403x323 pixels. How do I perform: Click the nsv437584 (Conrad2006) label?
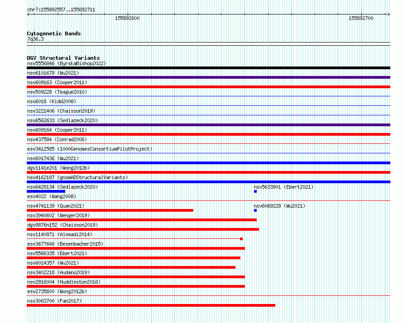pyautogui.click(x=57, y=139)
